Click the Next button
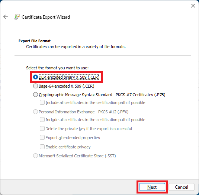This screenshot has height=195, width=199. click(x=152, y=187)
